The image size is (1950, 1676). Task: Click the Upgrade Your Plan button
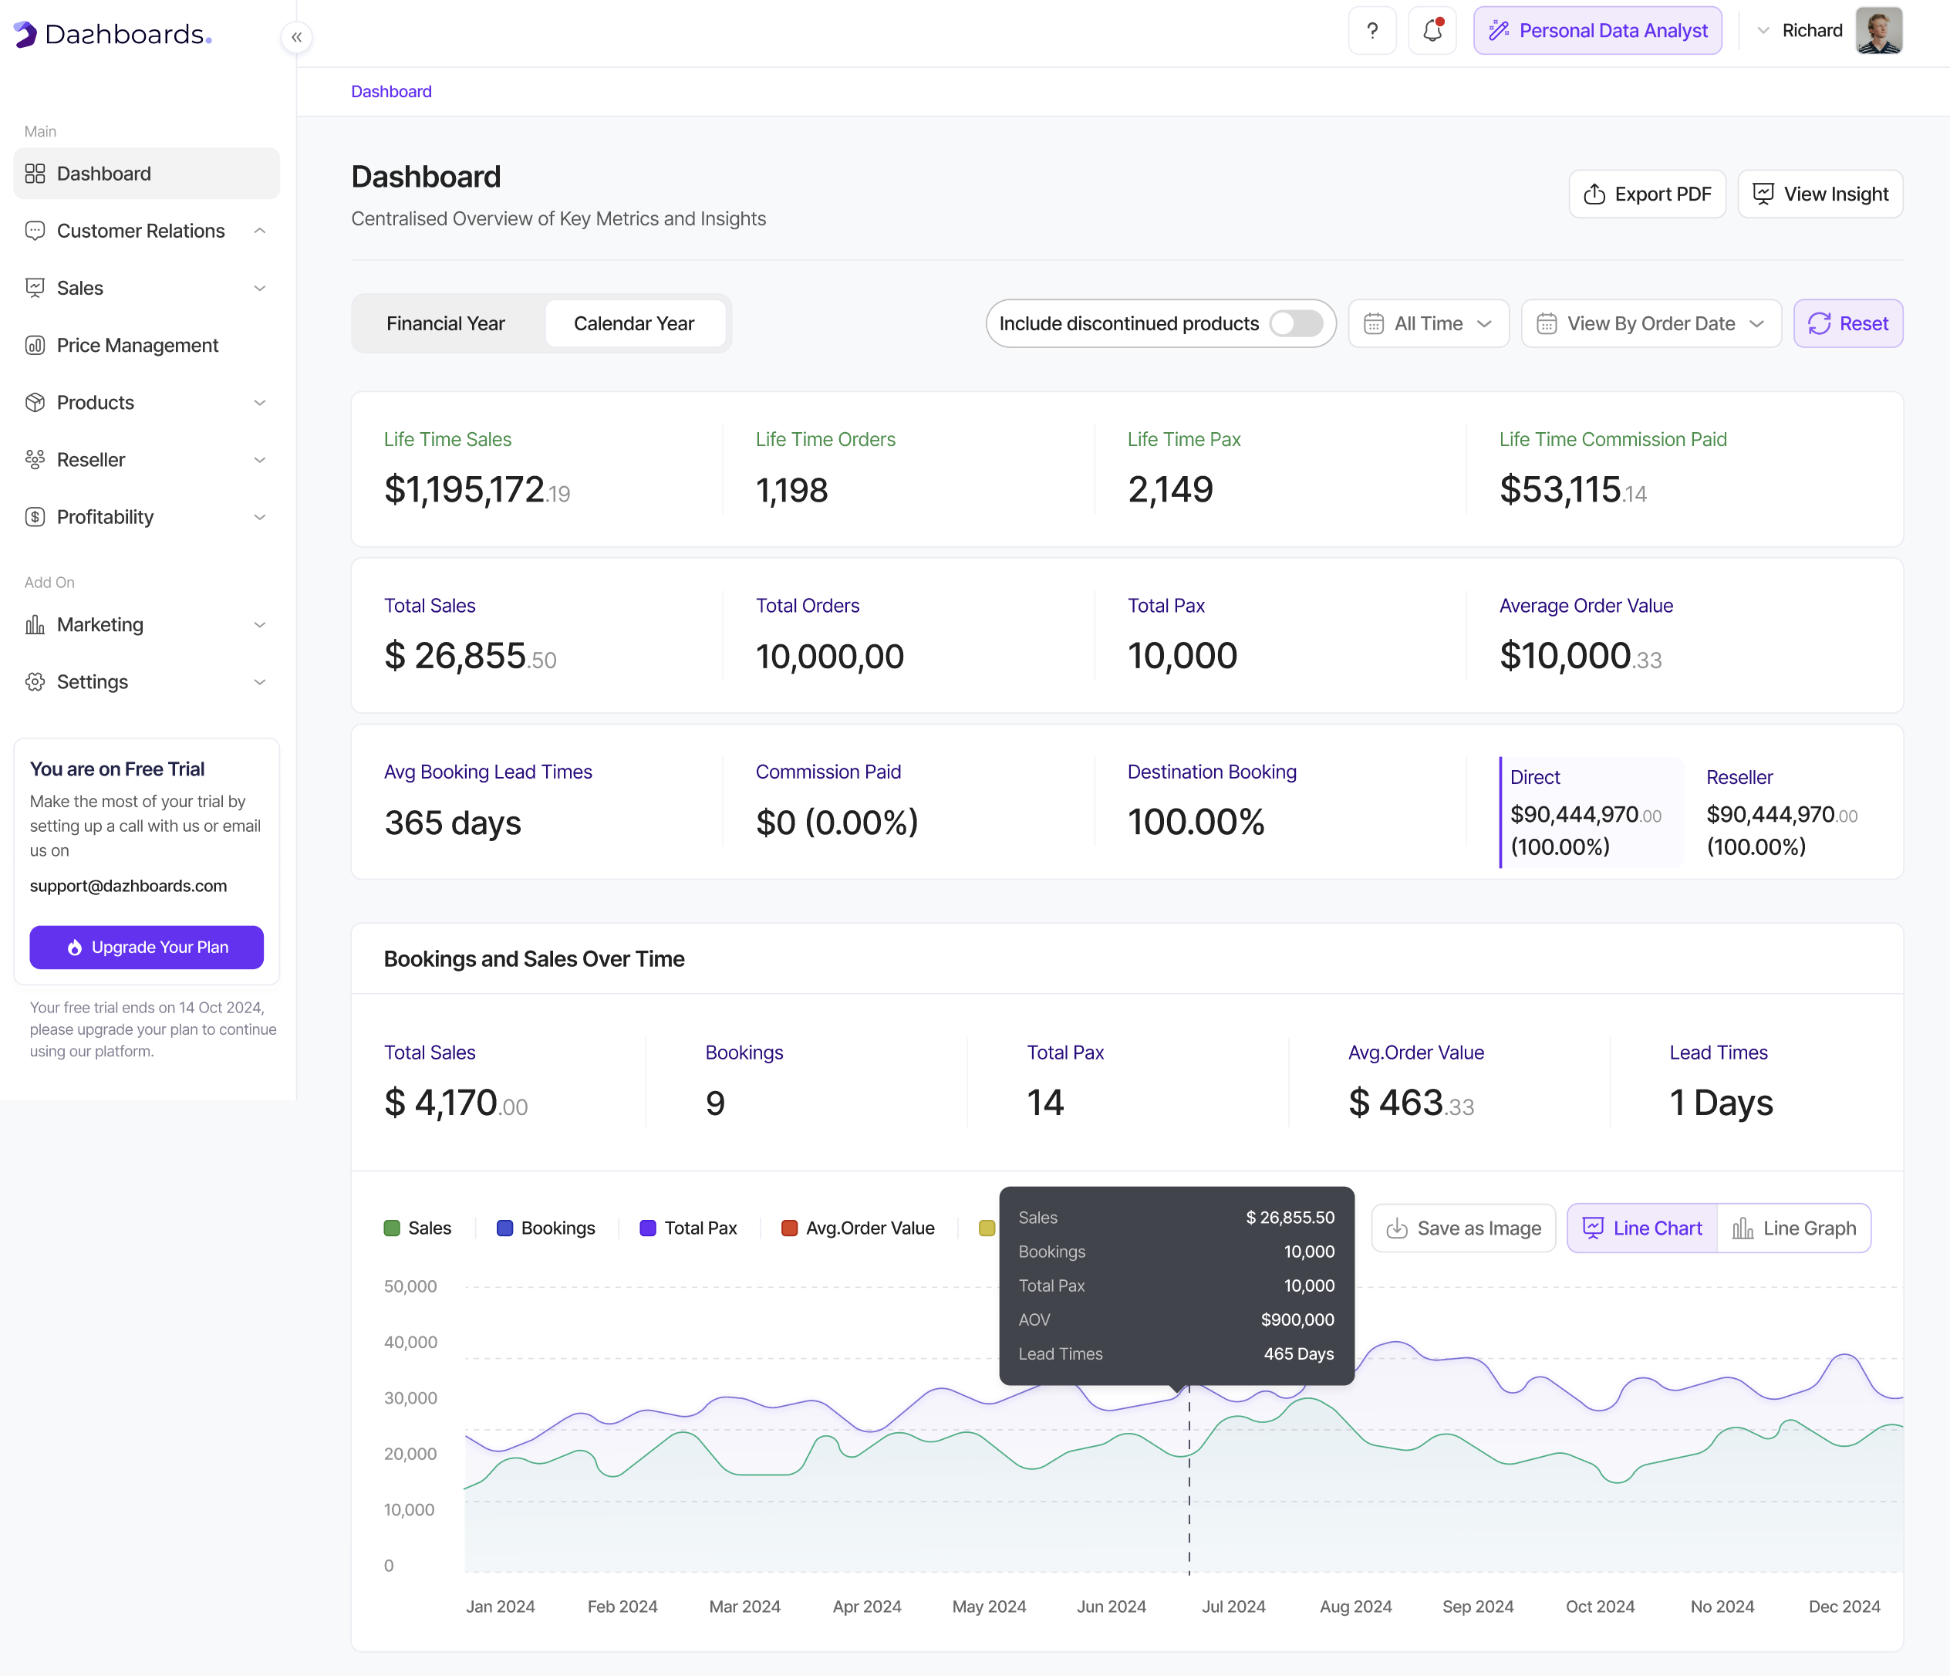[147, 948]
